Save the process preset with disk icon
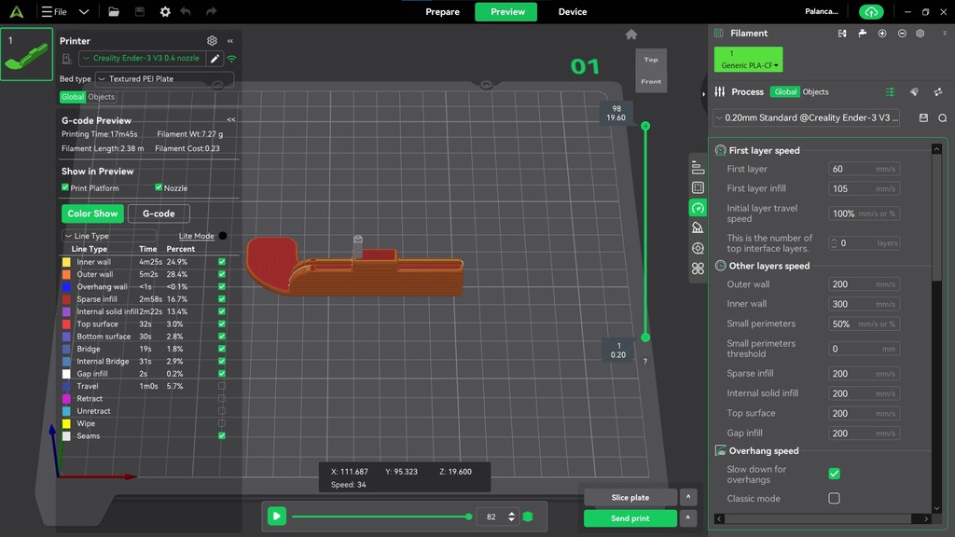The image size is (955, 537). click(x=923, y=118)
